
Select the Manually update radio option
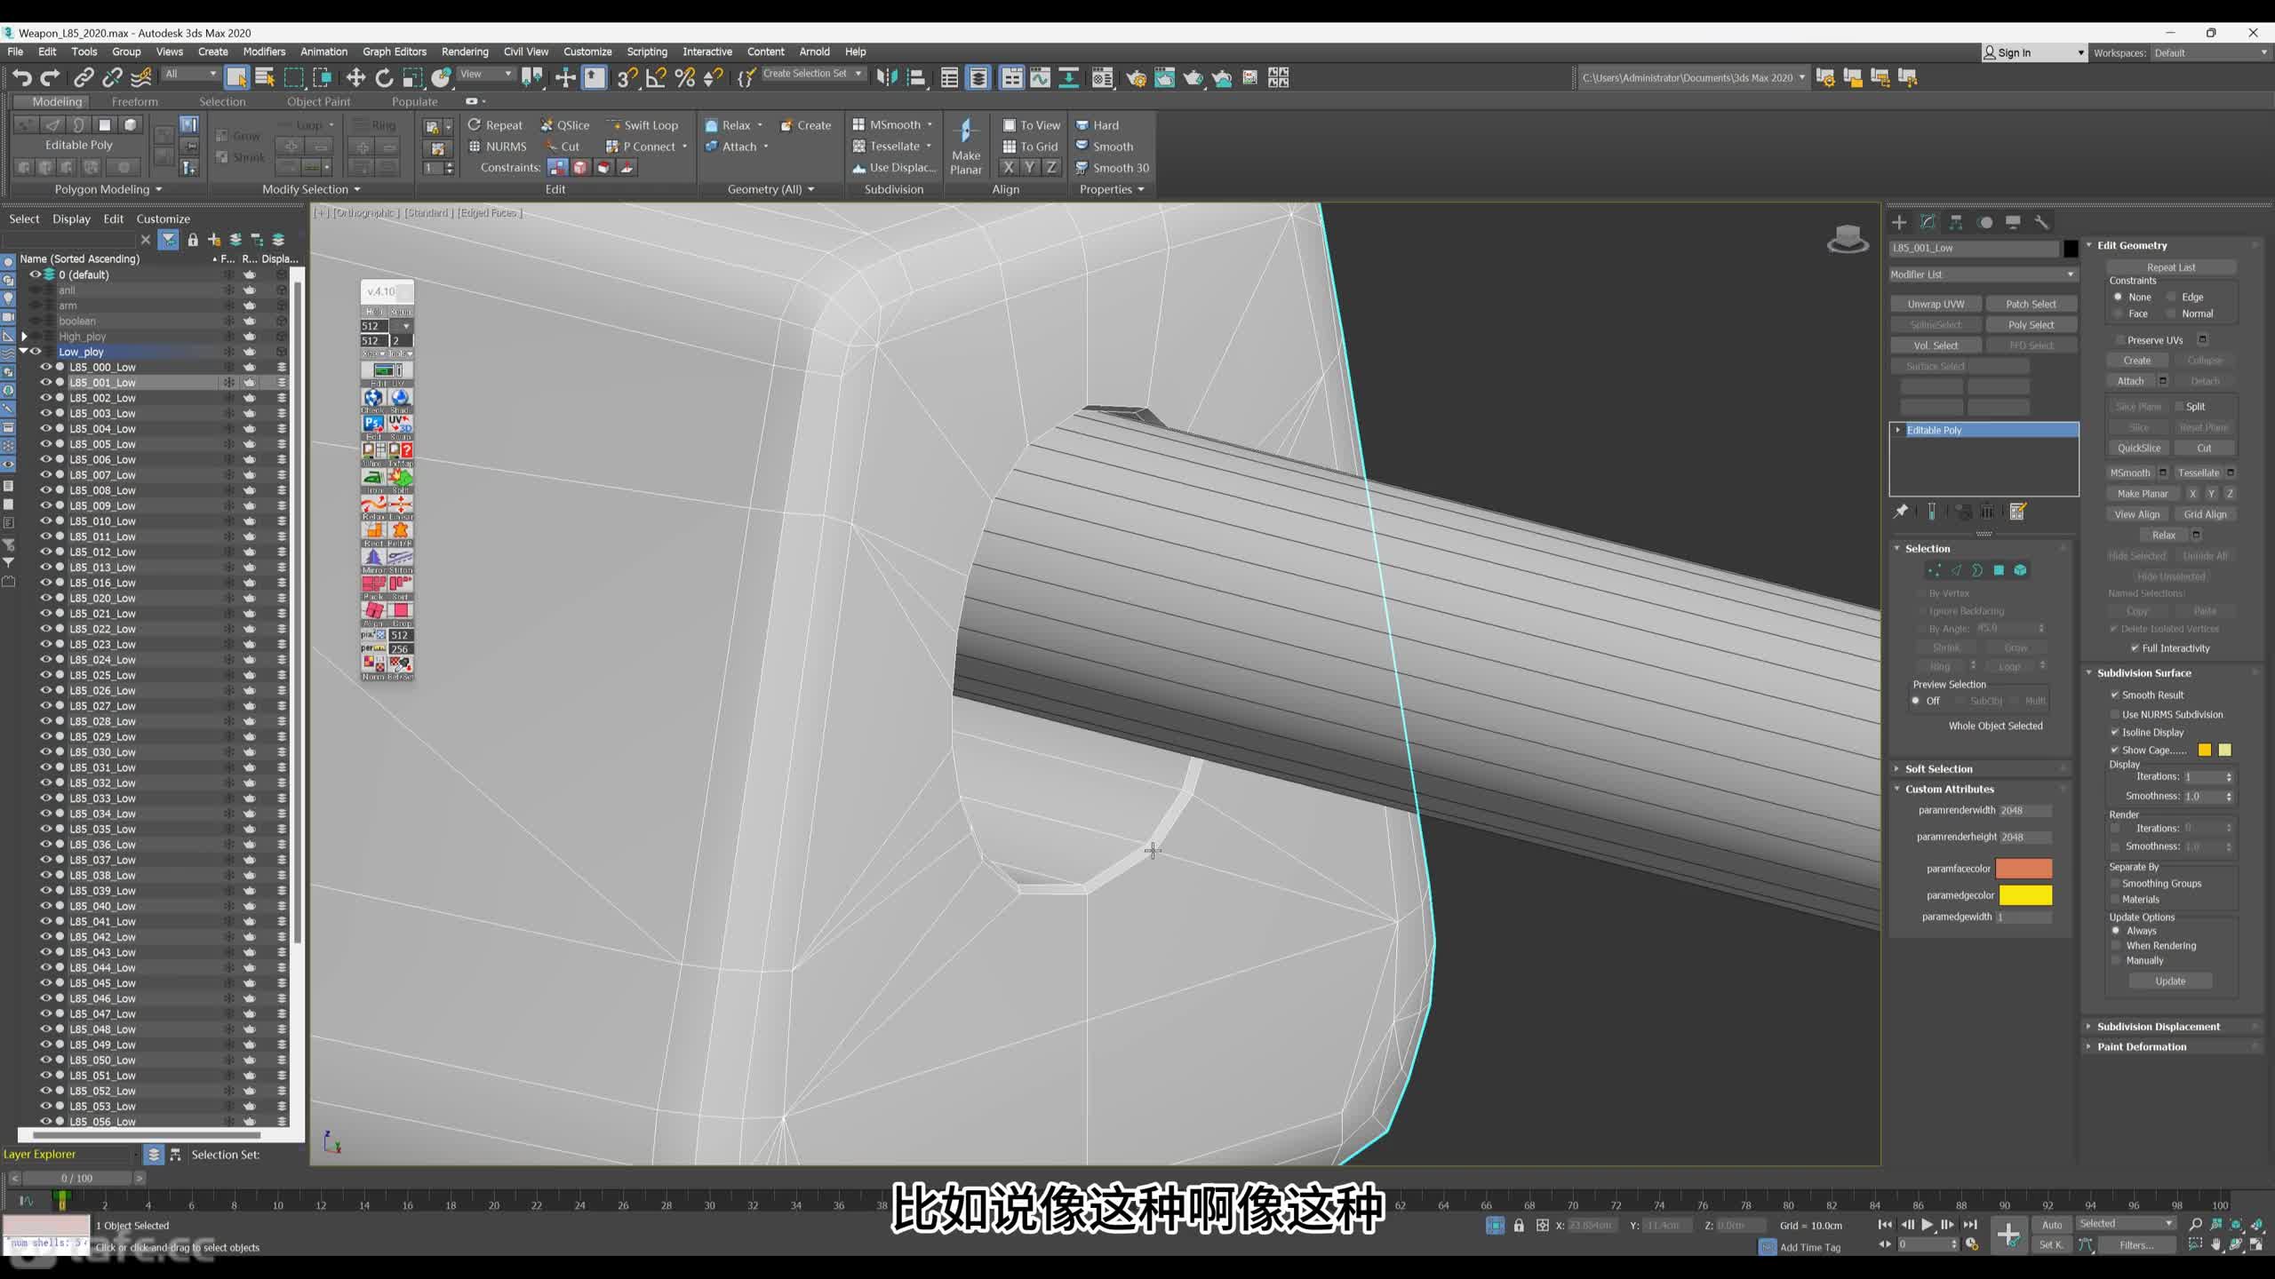(x=2116, y=961)
